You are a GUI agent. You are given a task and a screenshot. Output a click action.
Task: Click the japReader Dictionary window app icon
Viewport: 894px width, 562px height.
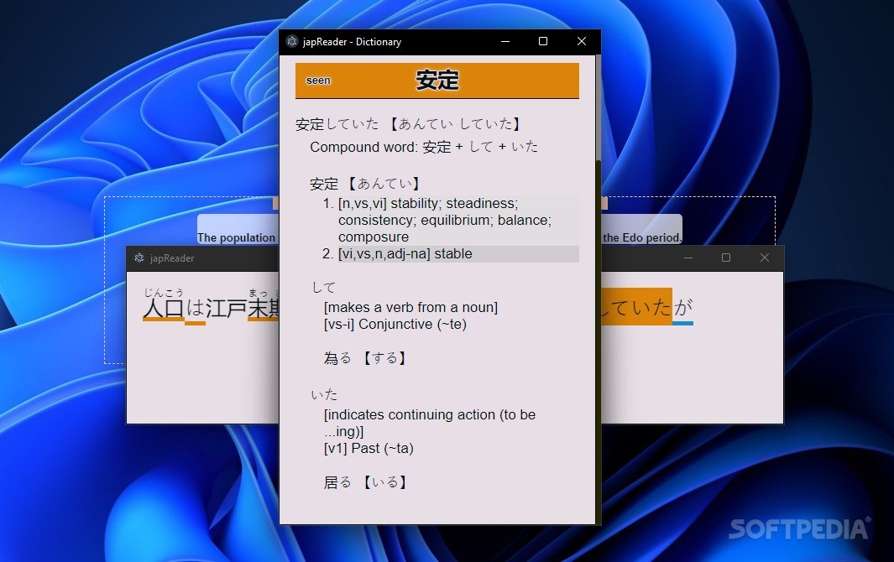(x=292, y=42)
